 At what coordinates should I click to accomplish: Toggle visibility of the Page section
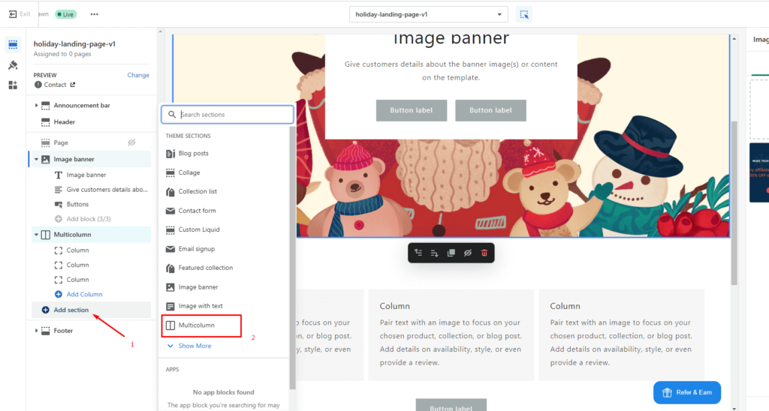pos(131,142)
